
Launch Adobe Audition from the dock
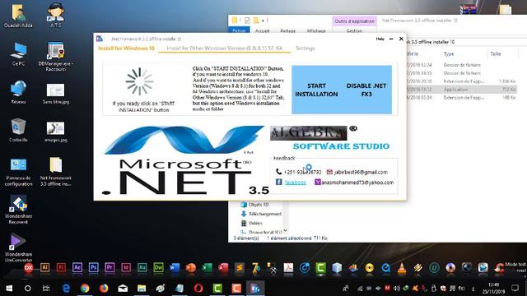click(142, 267)
